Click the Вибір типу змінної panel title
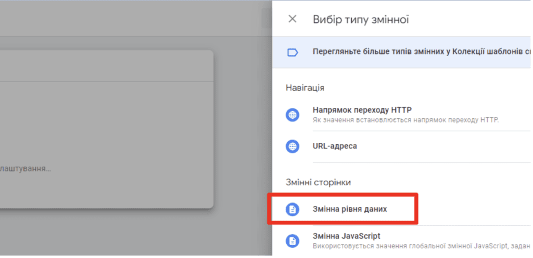533x258 pixels. pyautogui.click(x=361, y=19)
